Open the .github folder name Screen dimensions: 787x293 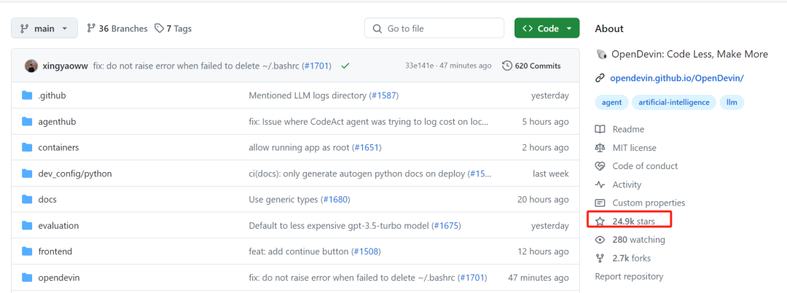(52, 95)
